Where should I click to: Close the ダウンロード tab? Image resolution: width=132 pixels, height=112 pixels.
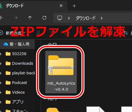[61, 6]
